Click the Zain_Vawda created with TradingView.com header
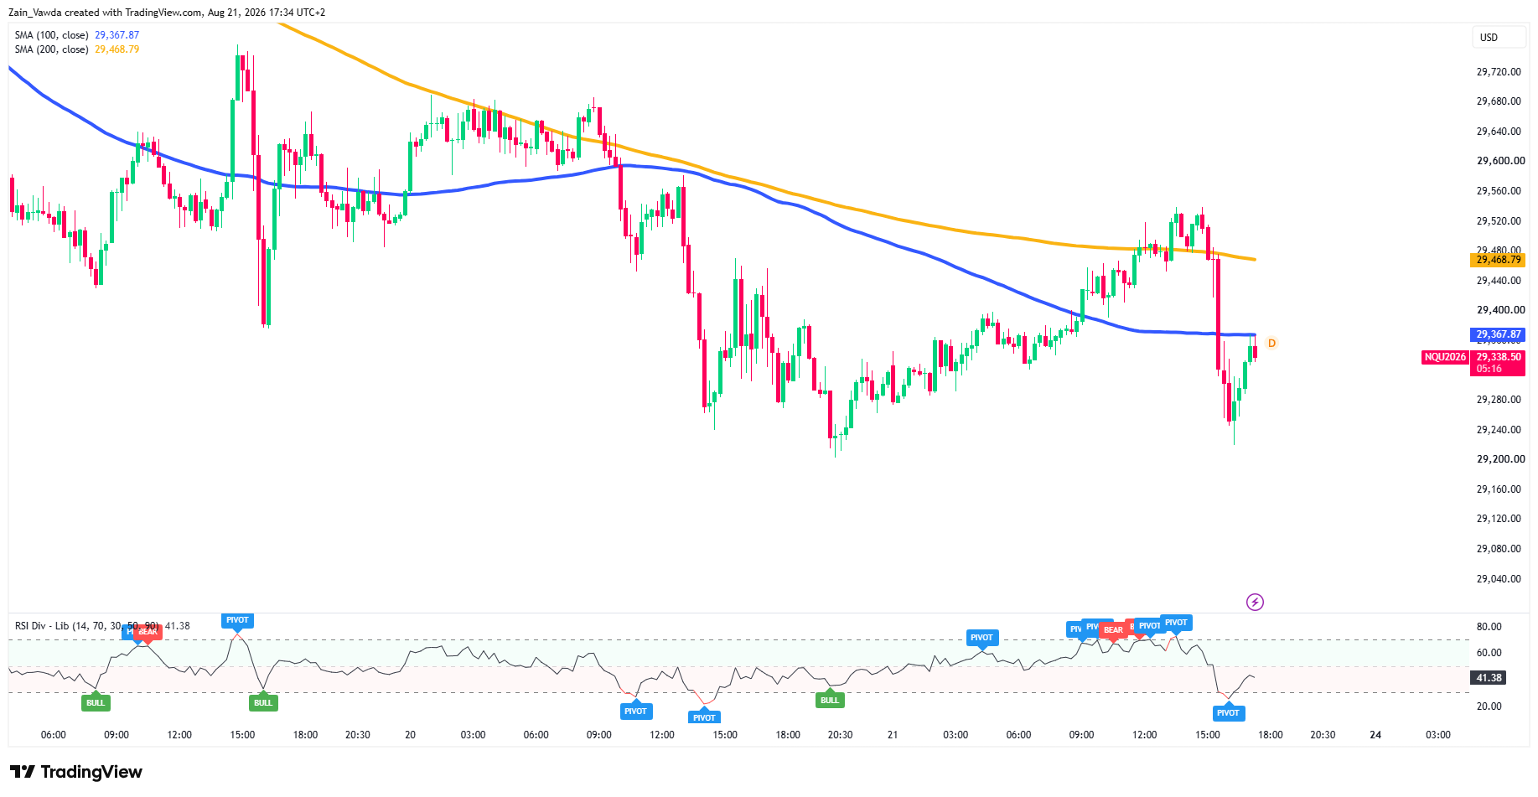This screenshot has width=1538, height=797. point(167,13)
